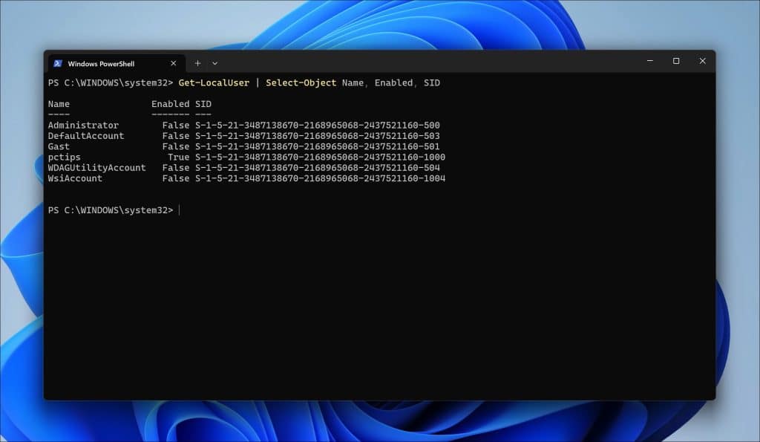Click the False value for Gast
The image size is (760, 442).
(x=175, y=146)
